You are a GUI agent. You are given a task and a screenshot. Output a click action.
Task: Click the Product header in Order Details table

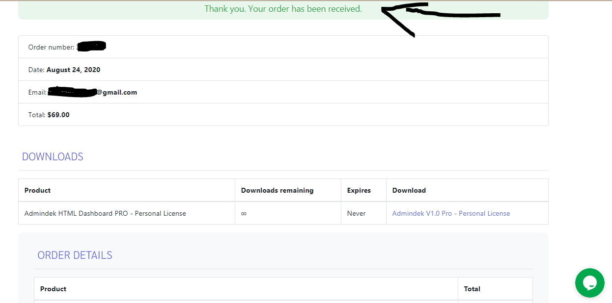pyautogui.click(x=53, y=289)
